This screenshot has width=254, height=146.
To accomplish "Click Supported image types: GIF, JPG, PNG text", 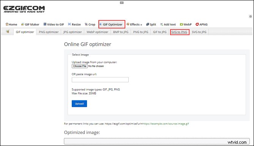I will 96,89.
